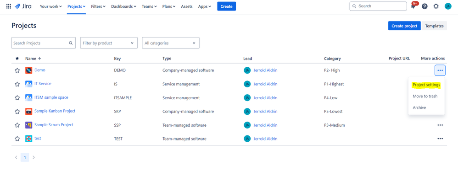This screenshot has height=193, width=458.
Task: Open the settings gear icon
Action: click(436, 6)
